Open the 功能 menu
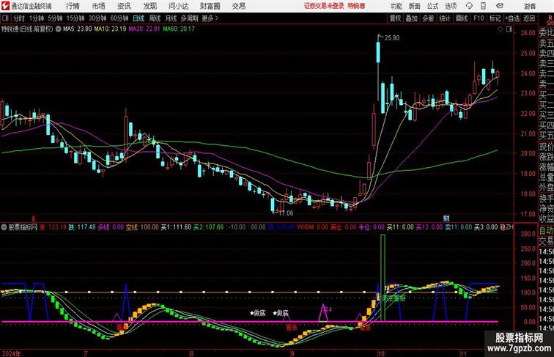 pyautogui.click(x=396, y=6)
